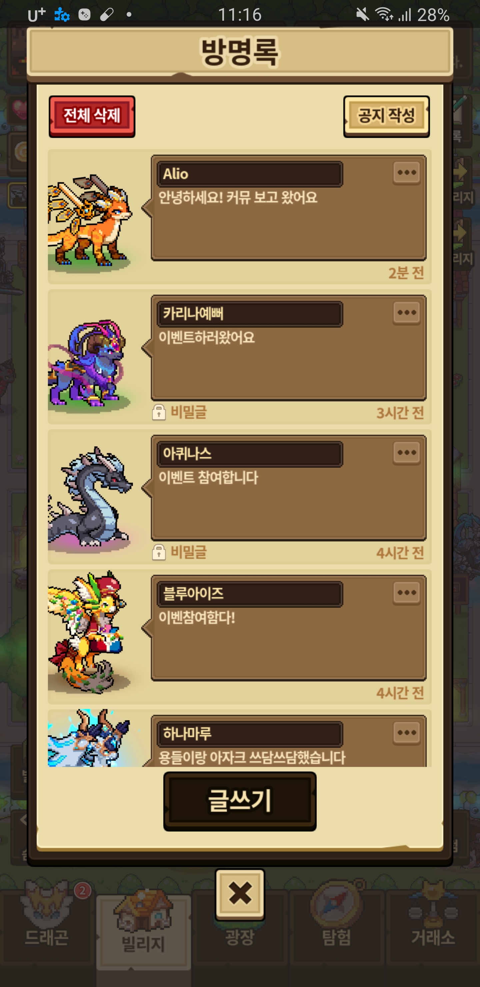Screen dimensions: 480x987
Task: Click the lock icon under 아퀴나스's message
Action: coord(159,552)
